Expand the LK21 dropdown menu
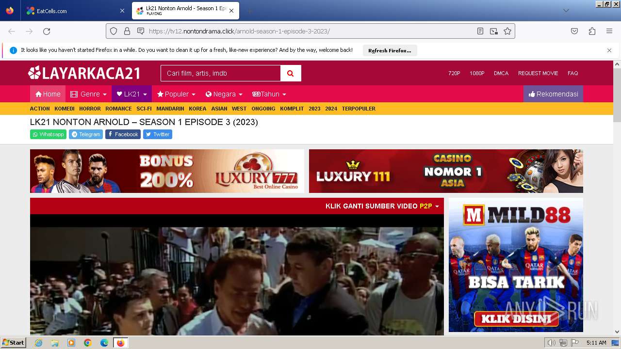This screenshot has width=621, height=349. pos(131,94)
